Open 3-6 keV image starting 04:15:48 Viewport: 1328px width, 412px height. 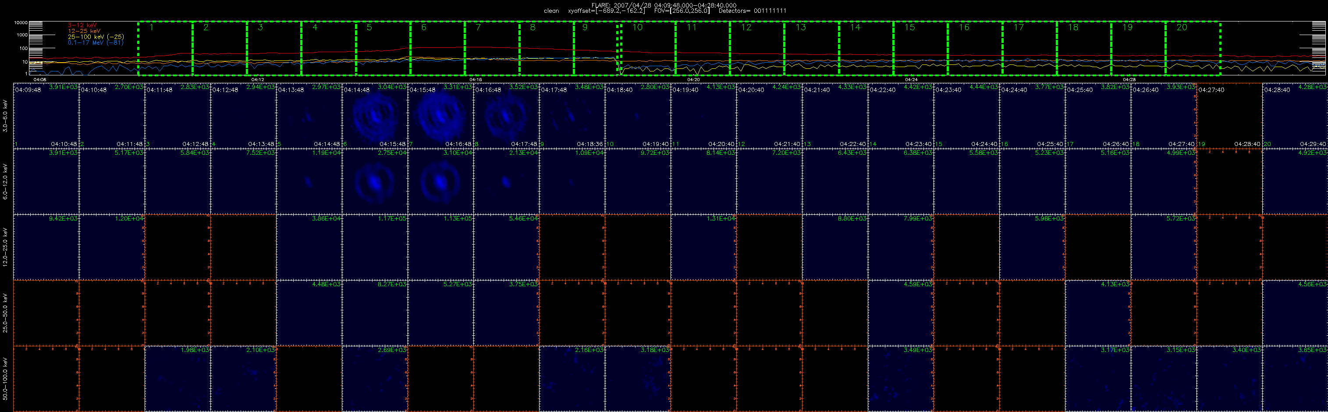tap(441, 116)
